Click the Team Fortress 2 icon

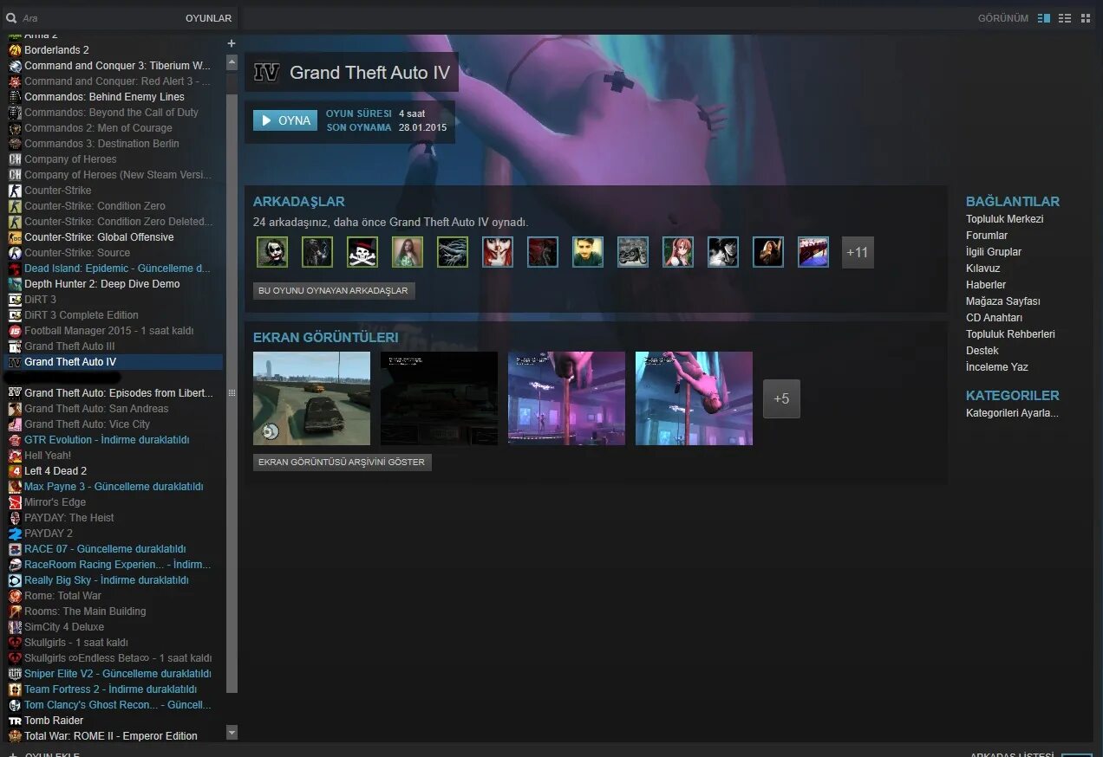(x=15, y=689)
